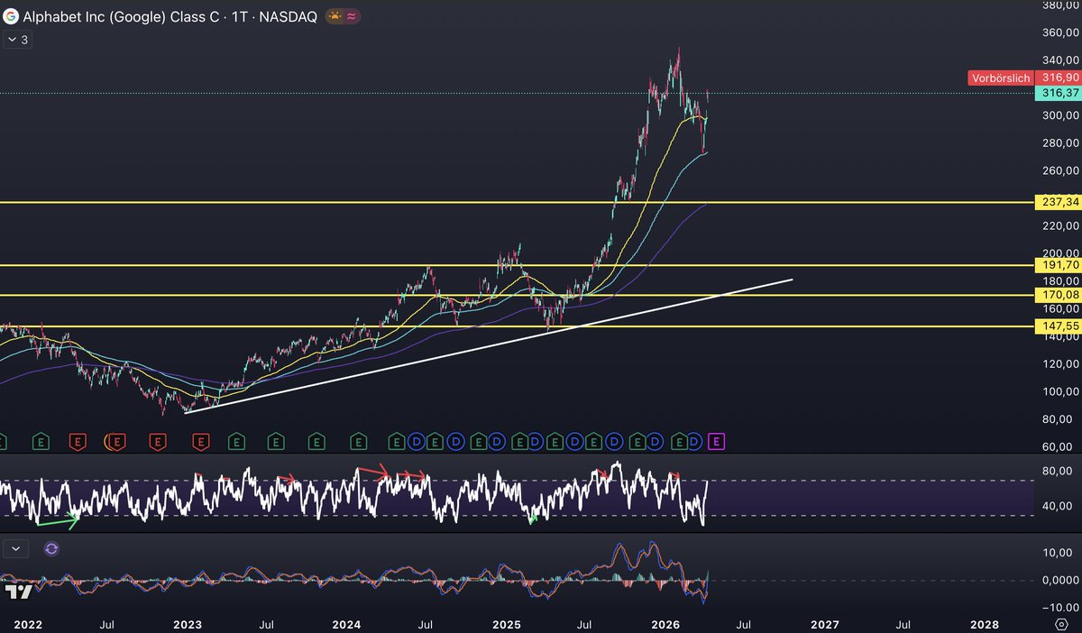The height and width of the screenshot is (633, 1082).
Task: Click the TradingView logo
Action: click(x=17, y=592)
